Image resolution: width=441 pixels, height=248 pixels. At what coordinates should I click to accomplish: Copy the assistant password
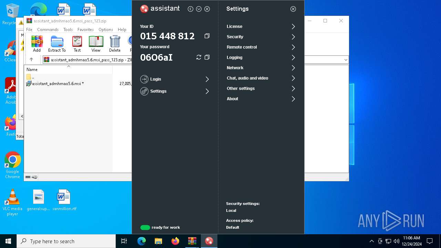207,57
